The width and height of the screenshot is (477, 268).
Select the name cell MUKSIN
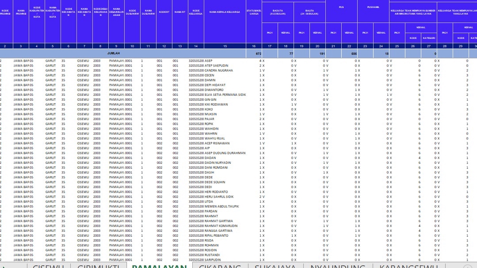pos(211,114)
